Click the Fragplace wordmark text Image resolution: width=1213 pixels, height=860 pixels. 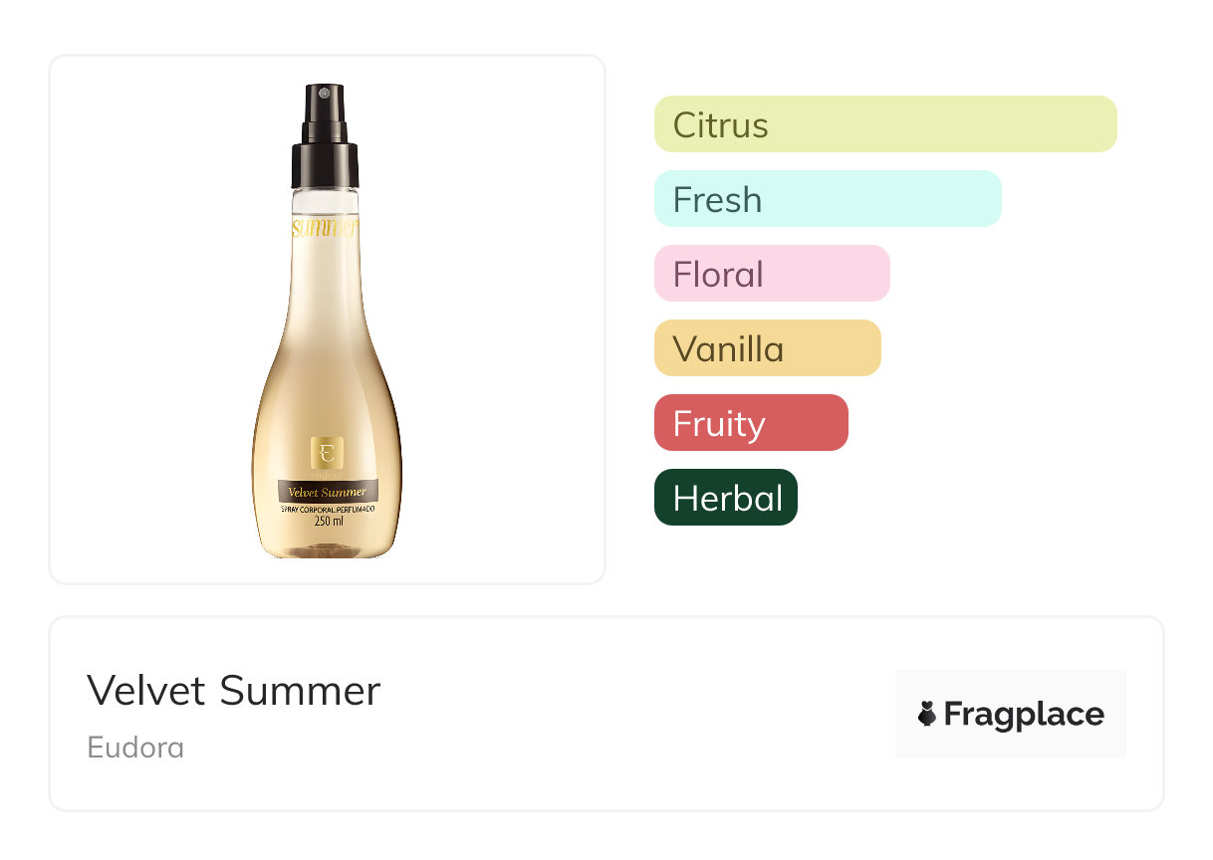tap(1024, 714)
